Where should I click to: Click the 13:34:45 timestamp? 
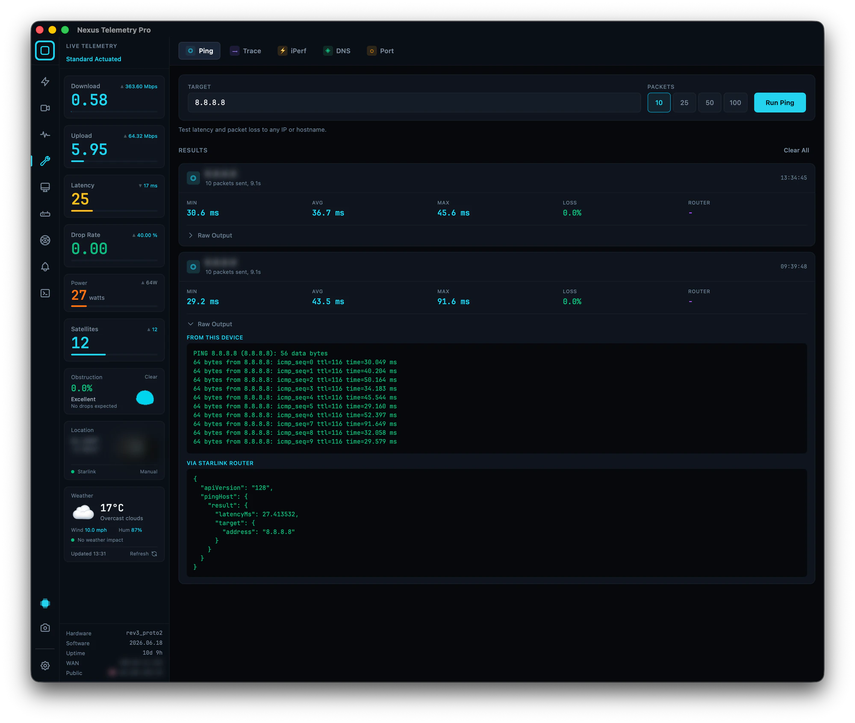pos(793,178)
